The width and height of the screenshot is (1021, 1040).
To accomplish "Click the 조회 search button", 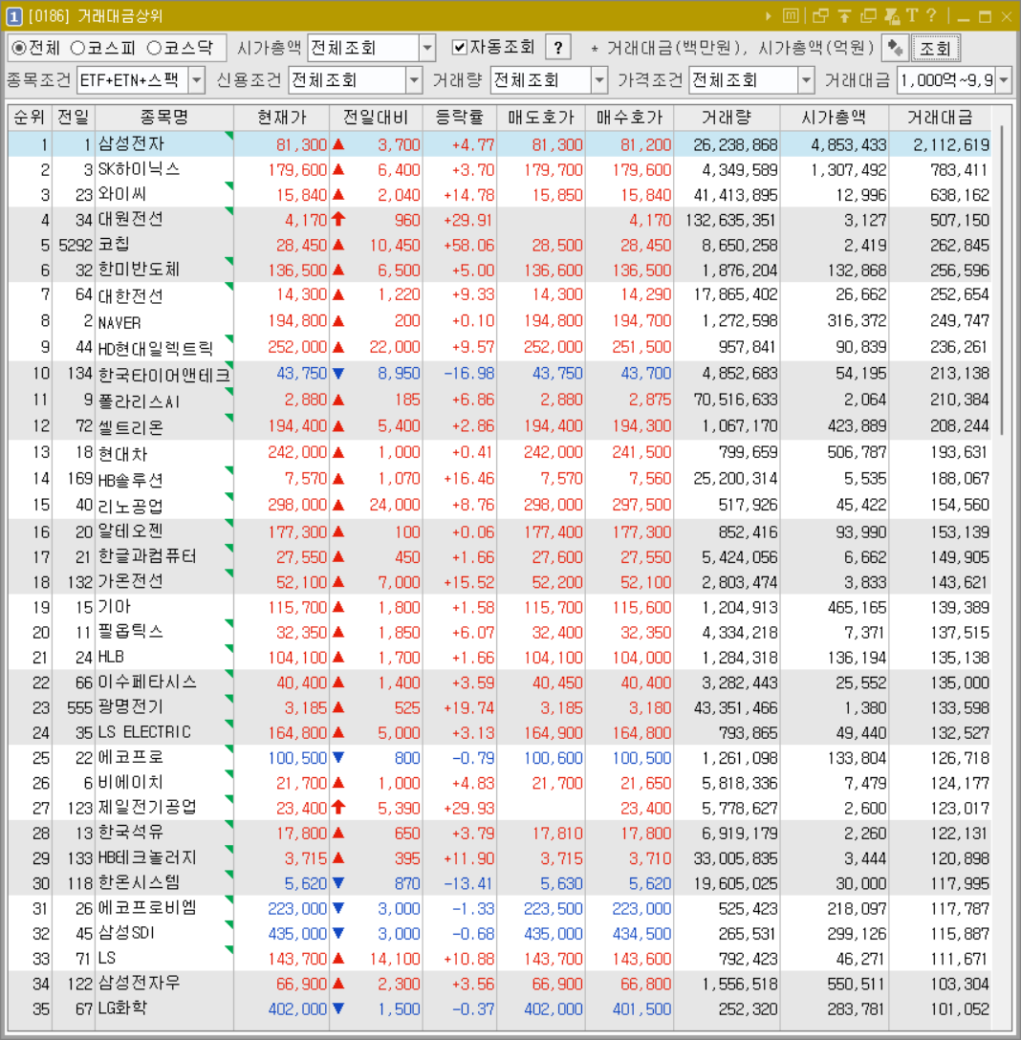I will (x=935, y=48).
